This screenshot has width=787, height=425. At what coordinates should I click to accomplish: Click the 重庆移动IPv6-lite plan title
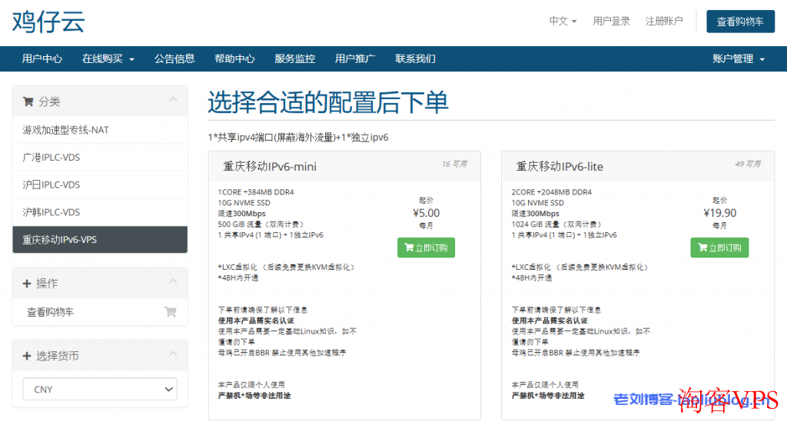point(560,167)
